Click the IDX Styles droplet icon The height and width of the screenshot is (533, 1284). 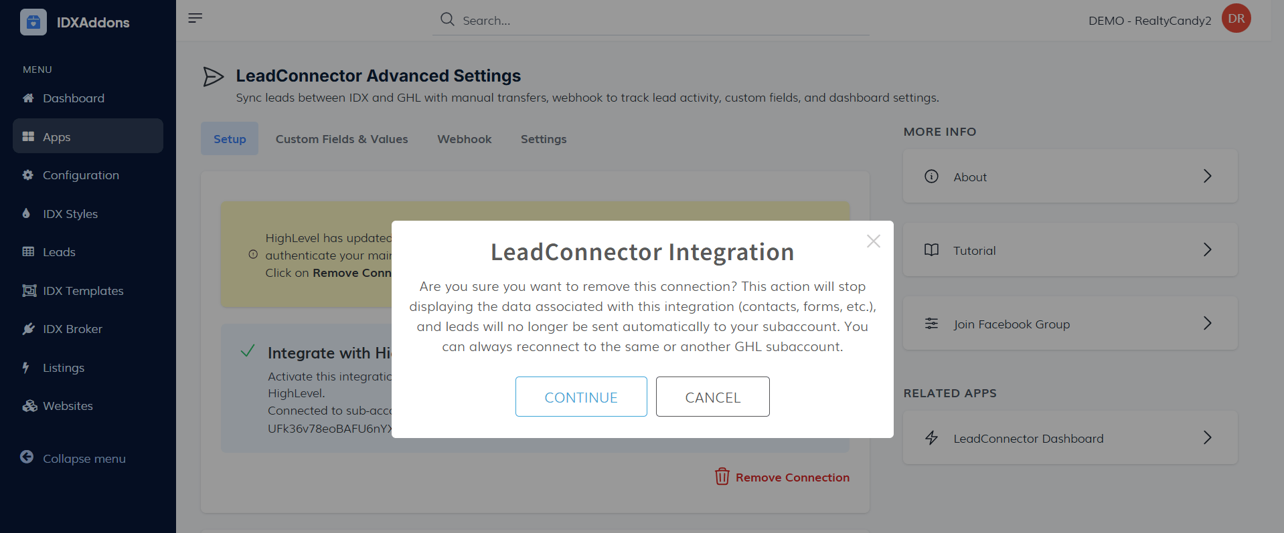point(27,213)
